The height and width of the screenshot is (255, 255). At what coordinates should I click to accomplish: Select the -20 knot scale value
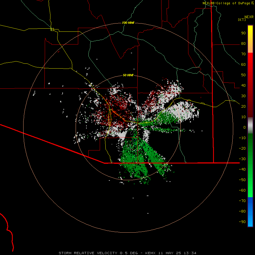click(x=242, y=148)
